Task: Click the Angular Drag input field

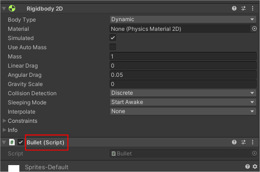Action: 183,75
